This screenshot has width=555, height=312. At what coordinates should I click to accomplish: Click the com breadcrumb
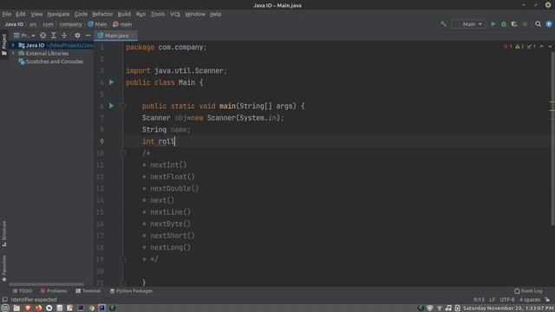[49, 24]
